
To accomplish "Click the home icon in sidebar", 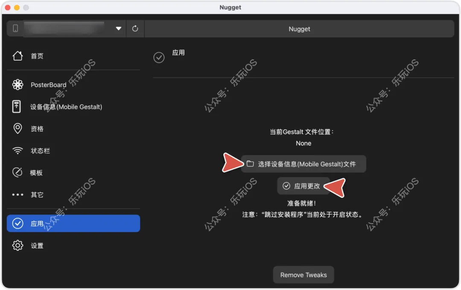I will point(18,56).
